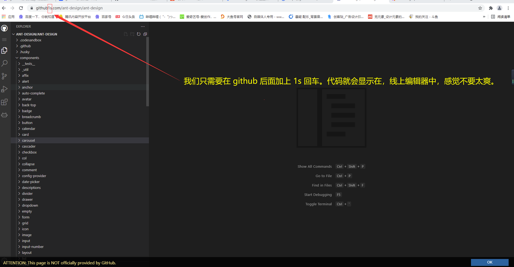Bookmark this page with star icon

point(480,8)
